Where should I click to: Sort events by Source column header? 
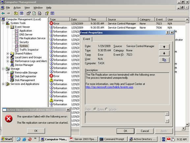[x=122, y=19]
